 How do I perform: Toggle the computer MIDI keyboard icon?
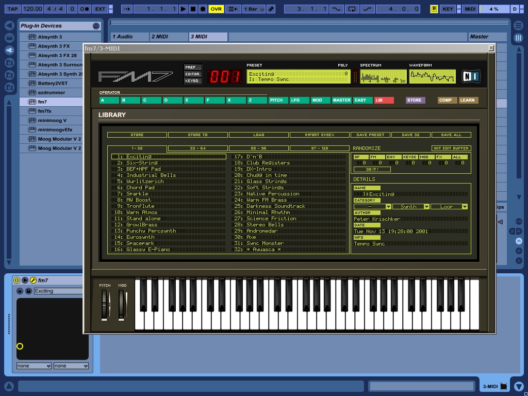(434, 9)
